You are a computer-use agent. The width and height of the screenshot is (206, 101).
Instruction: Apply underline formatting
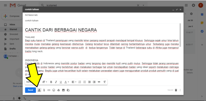point(61,82)
